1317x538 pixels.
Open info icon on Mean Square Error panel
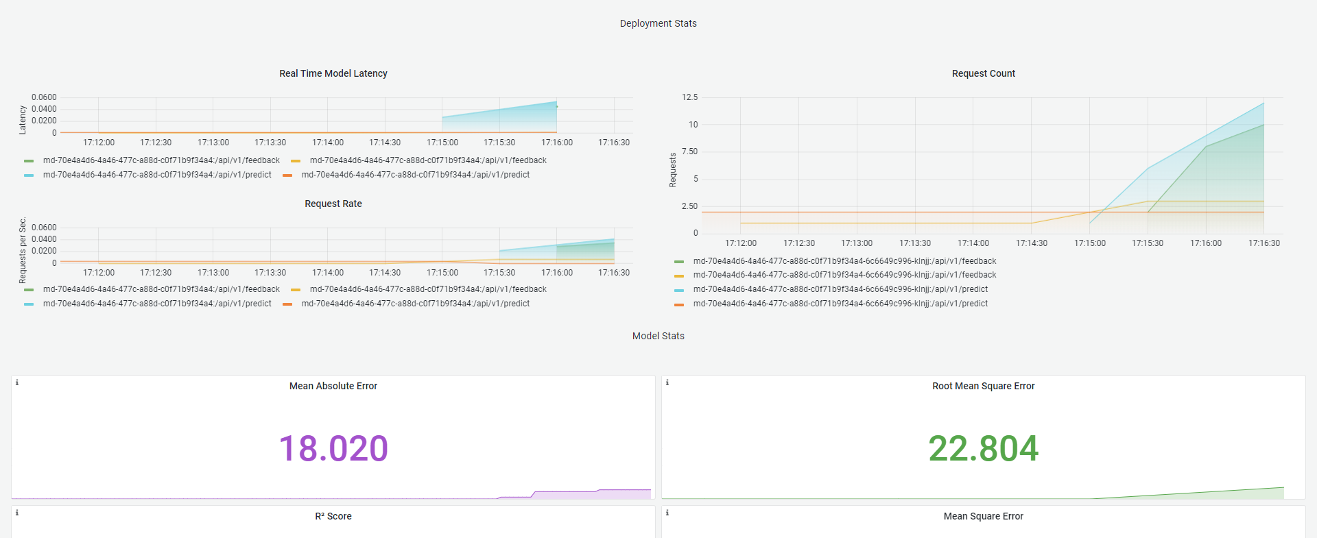pyautogui.click(x=667, y=513)
